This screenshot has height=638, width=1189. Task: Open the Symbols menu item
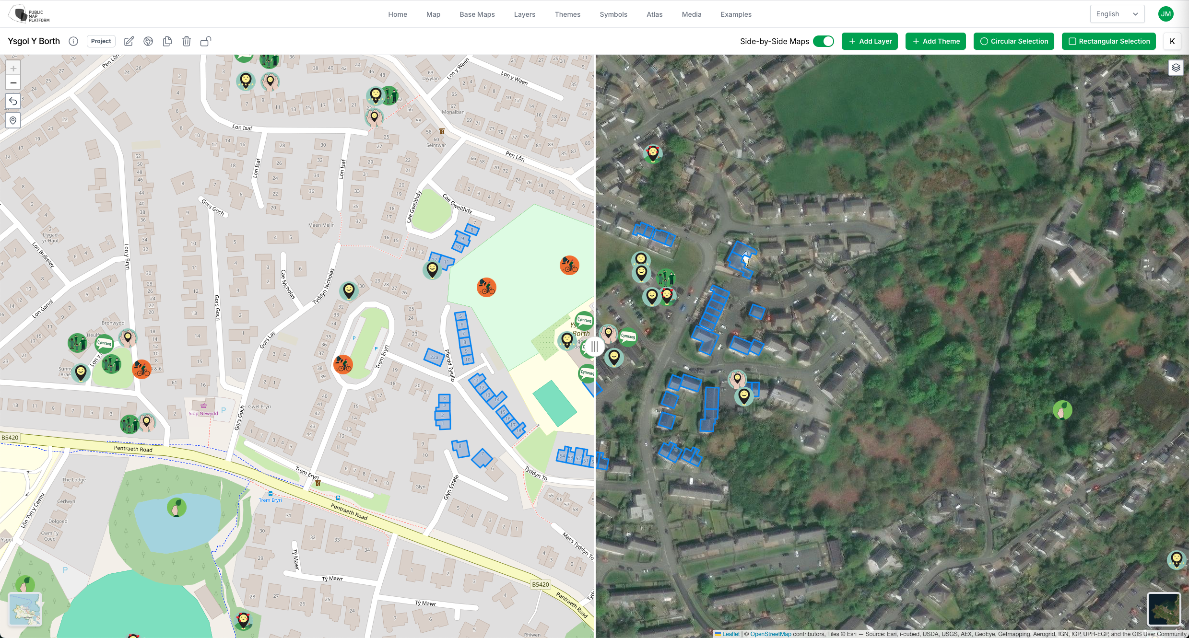coord(613,14)
